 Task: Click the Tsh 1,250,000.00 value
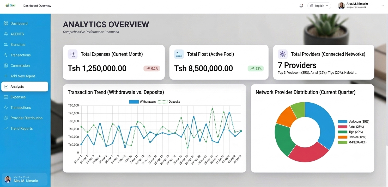(97, 68)
